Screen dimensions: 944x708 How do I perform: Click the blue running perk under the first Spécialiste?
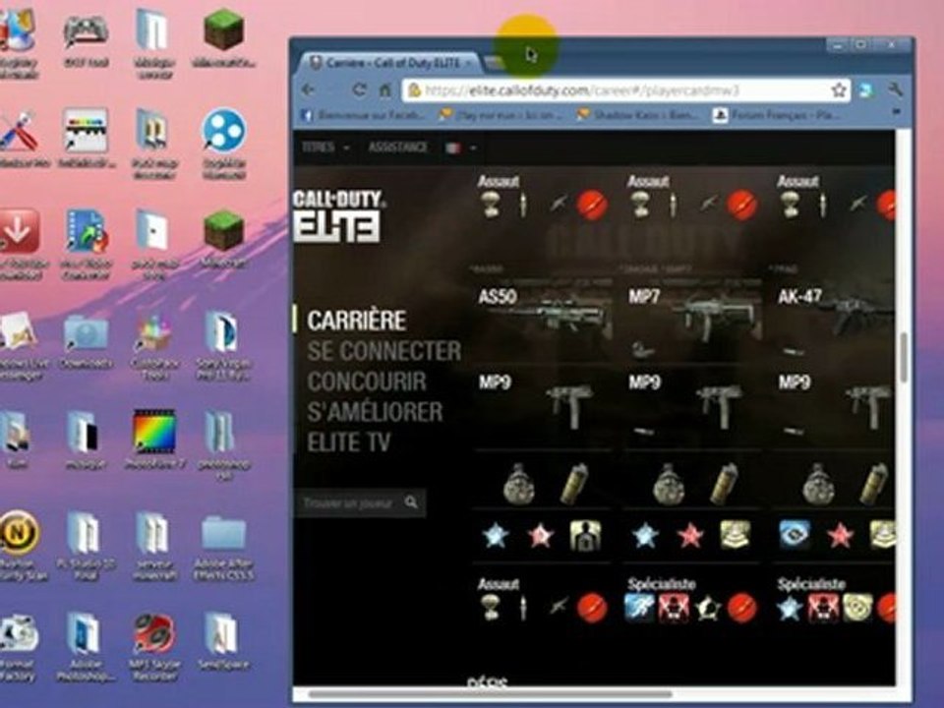pyautogui.click(x=639, y=608)
